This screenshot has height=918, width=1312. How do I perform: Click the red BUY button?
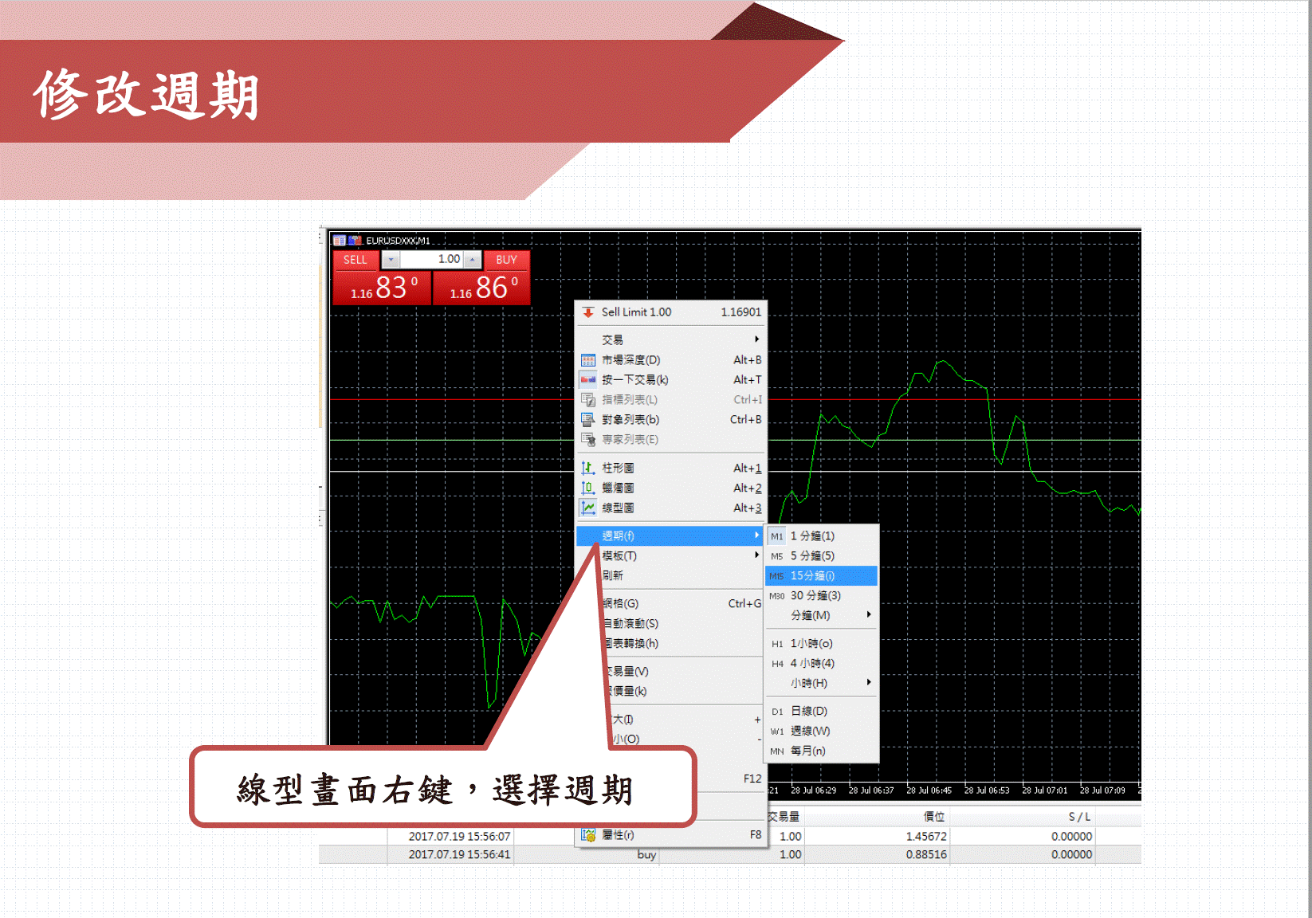[x=507, y=260]
